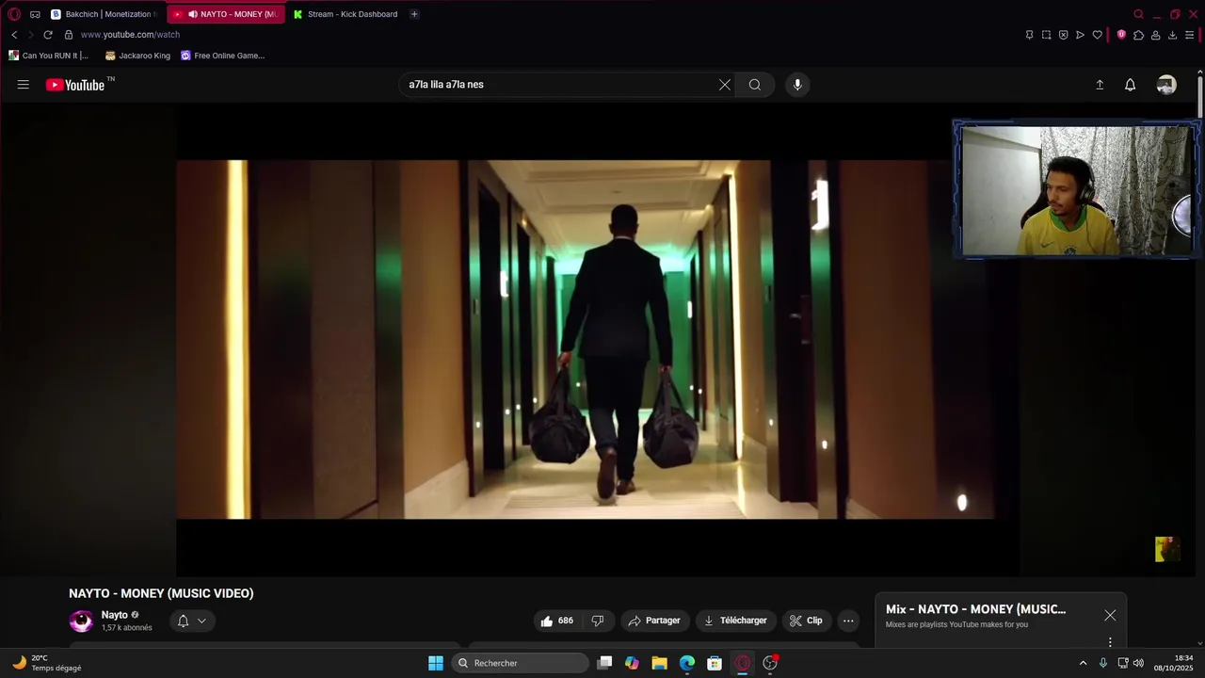Open the Opera flow send icon
Image resolution: width=1205 pixels, height=678 pixels.
(x=1080, y=35)
